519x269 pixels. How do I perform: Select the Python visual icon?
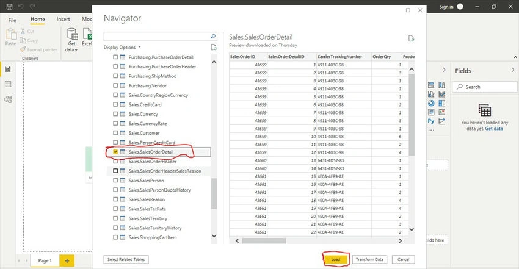431,121
